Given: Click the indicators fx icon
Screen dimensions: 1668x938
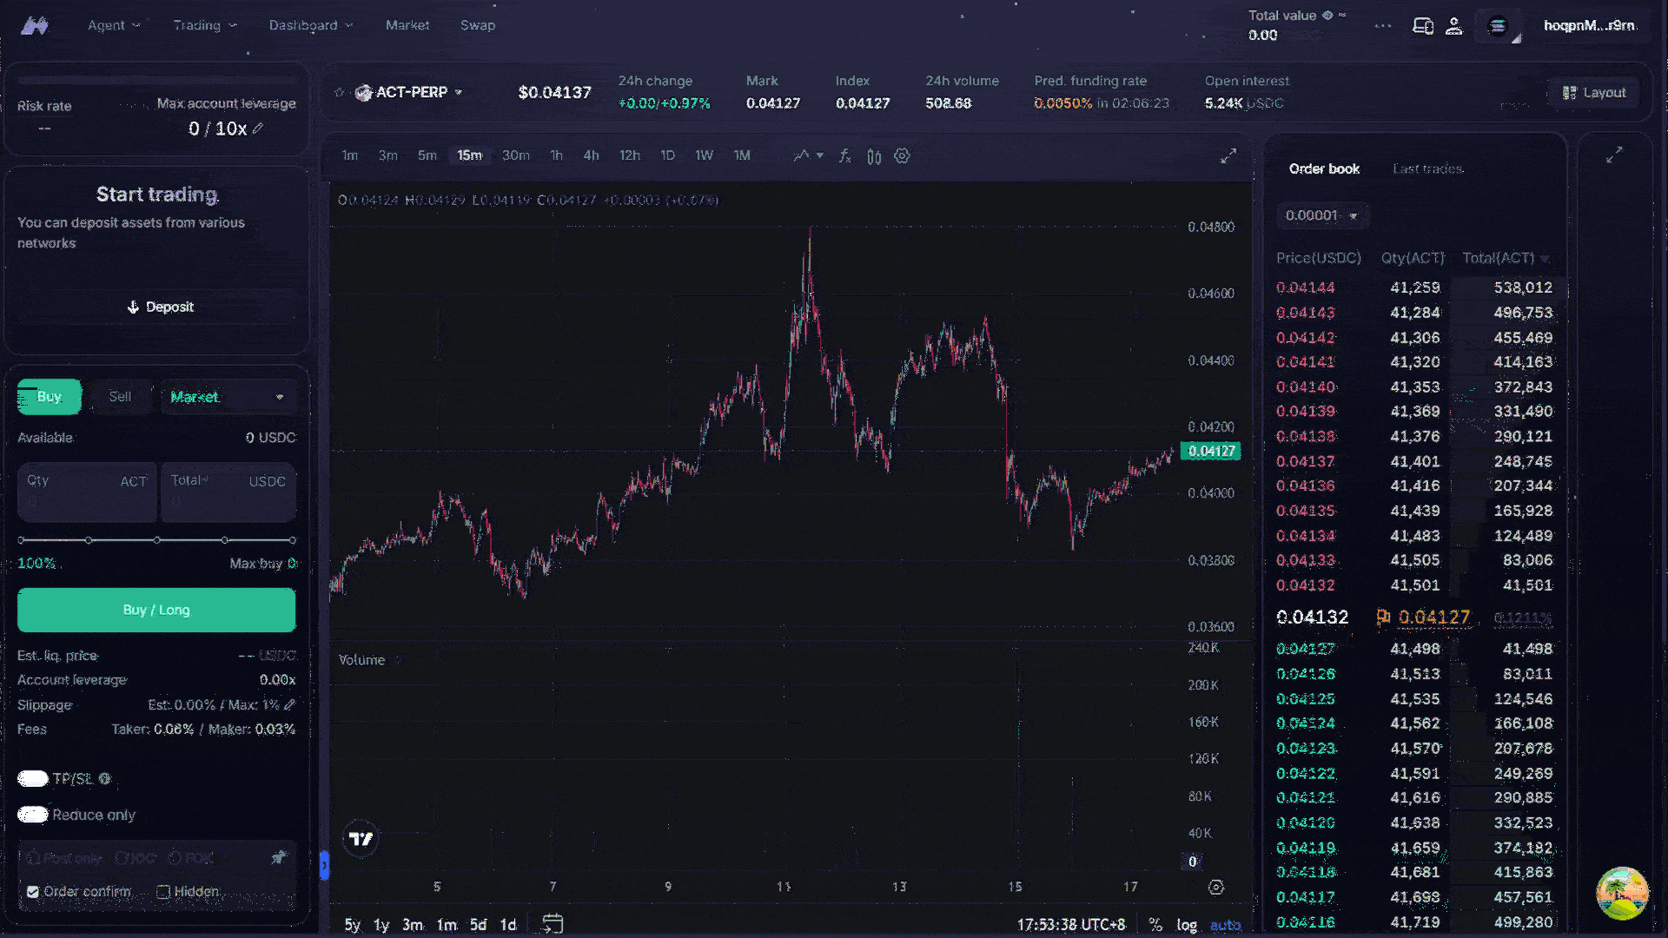Looking at the screenshot, I should 844,156.
